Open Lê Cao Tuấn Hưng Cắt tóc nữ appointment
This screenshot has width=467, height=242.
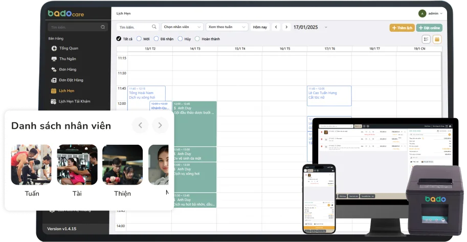pos(329,96)
